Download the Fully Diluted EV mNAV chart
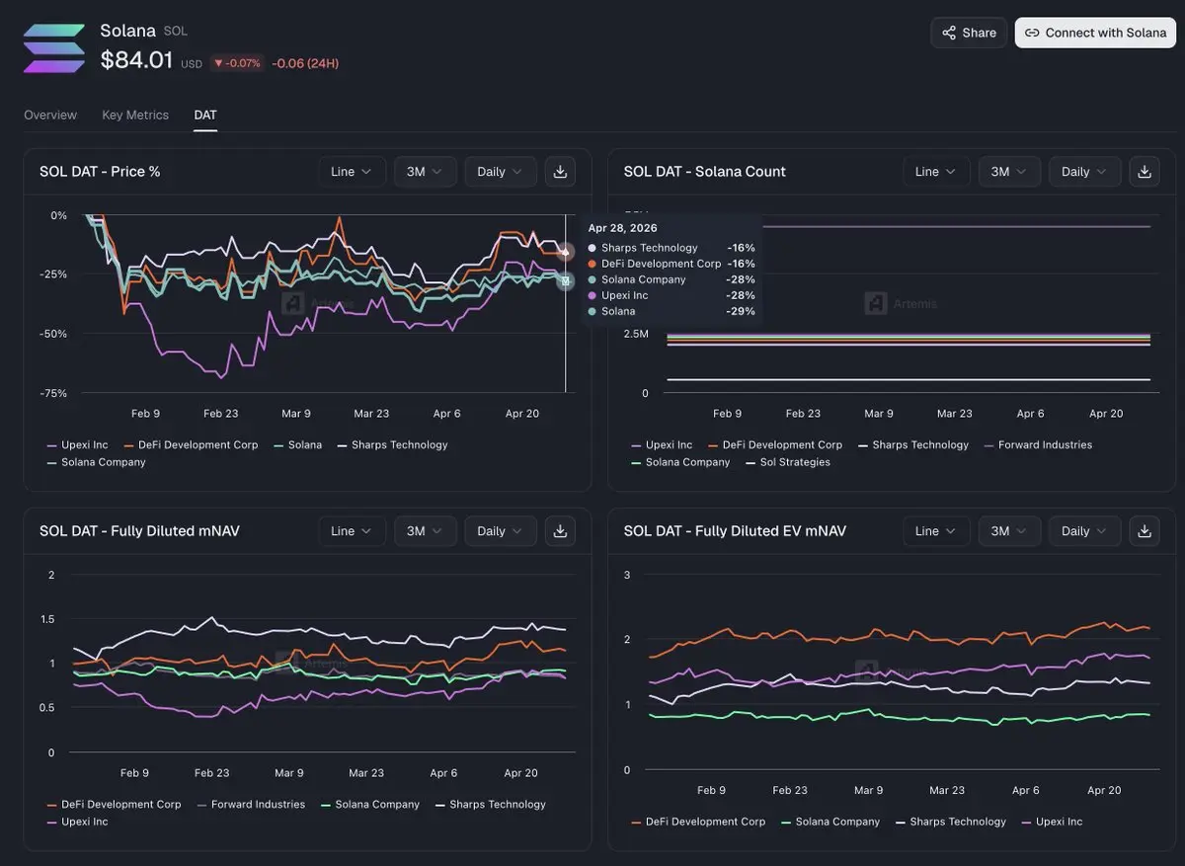The image size is (1185, 866). [x=1145, y=531]
